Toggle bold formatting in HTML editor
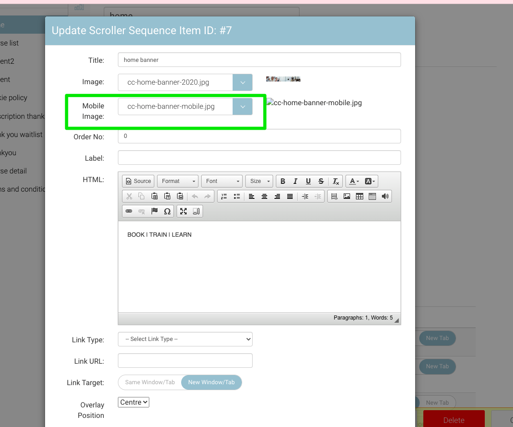This screenshot has width=513, height=427. coord(283,181)
